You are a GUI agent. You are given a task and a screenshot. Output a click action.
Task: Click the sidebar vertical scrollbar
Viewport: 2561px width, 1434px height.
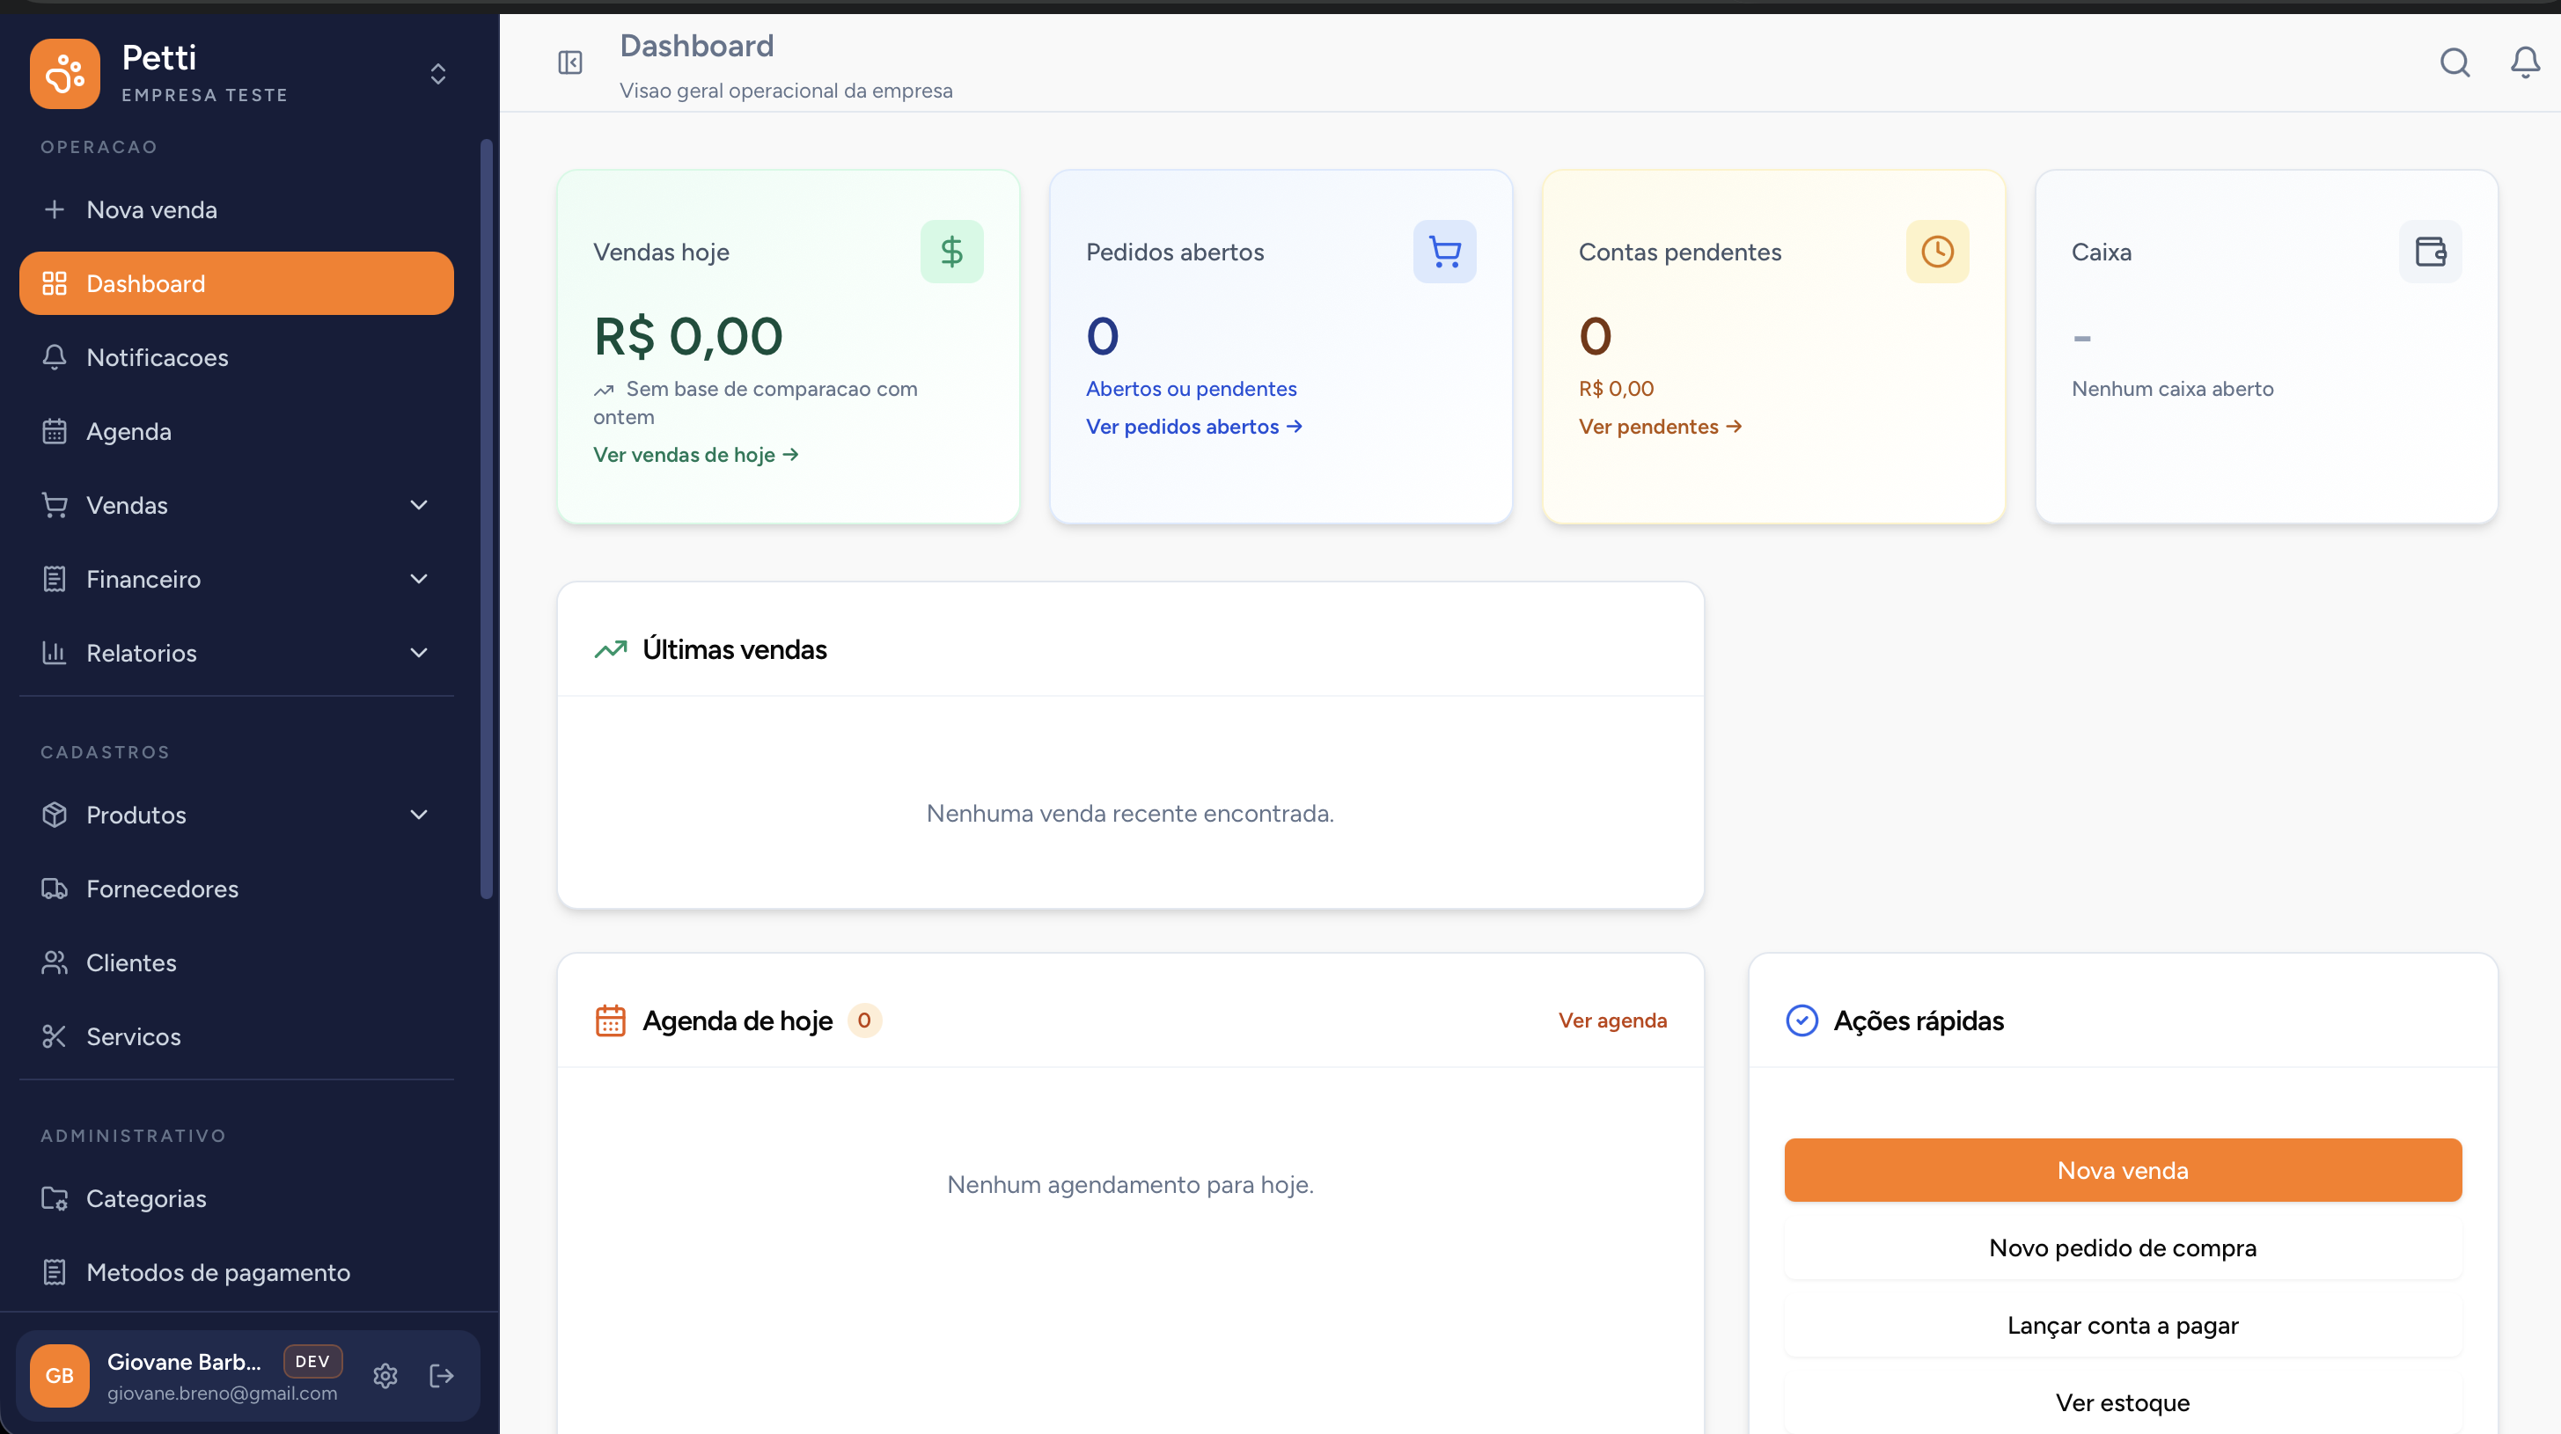coord(486,519)
